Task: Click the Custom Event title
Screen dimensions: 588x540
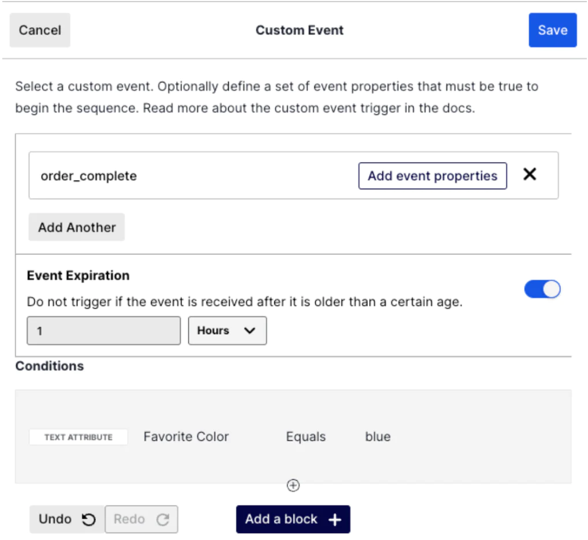Action: (x=299, y=31)
